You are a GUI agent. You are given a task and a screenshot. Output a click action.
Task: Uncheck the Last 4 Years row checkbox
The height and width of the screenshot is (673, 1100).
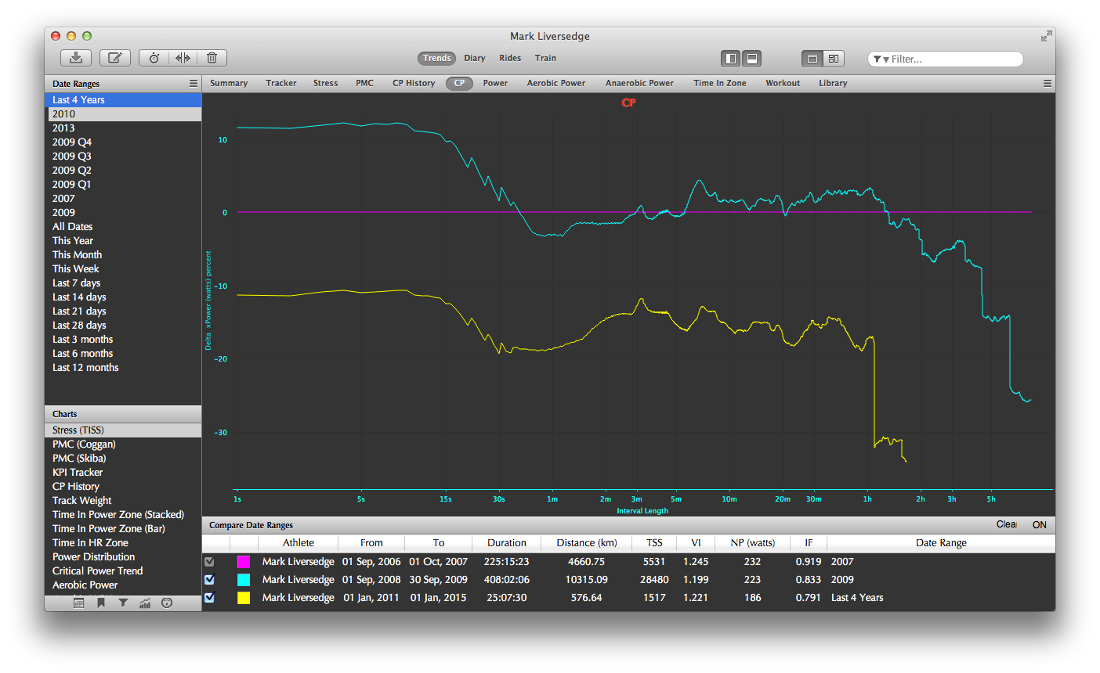pos(209,598)
